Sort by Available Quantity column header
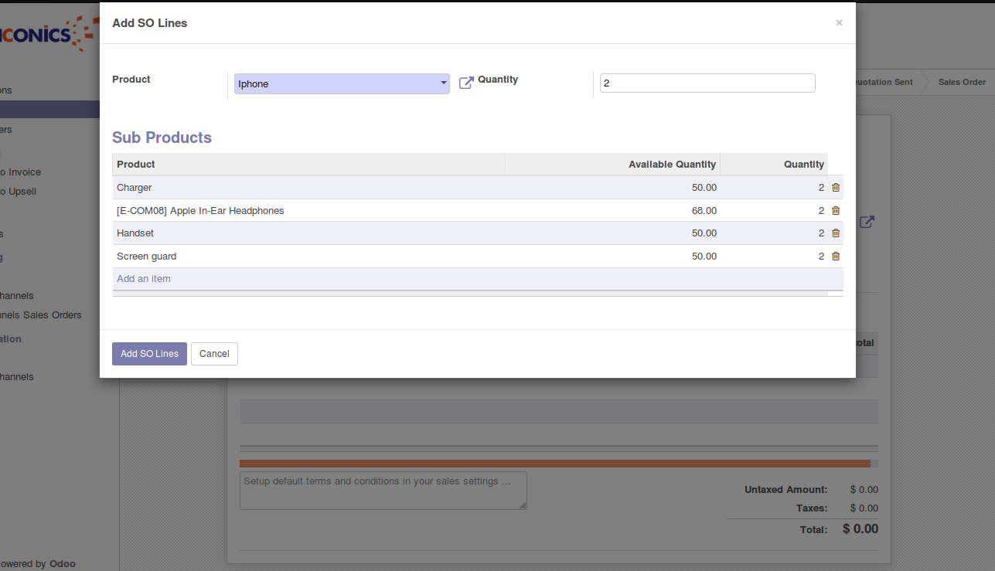 (671, 165)
